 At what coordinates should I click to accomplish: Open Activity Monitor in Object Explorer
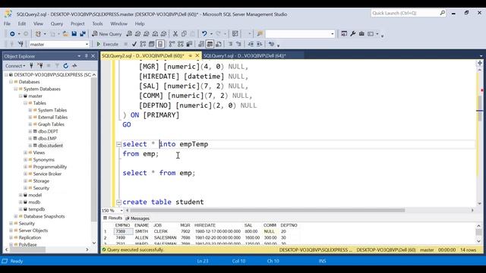[74, 66]
